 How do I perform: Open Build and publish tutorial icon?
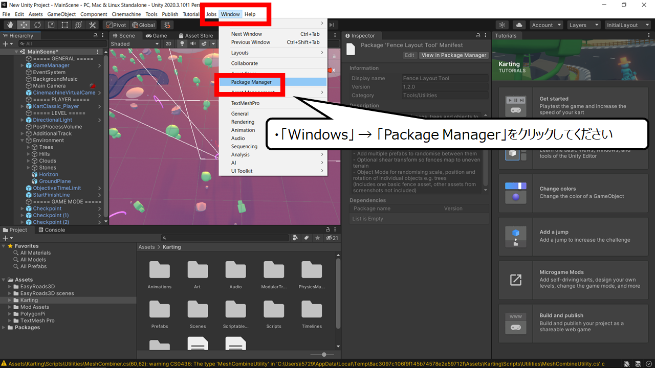coord(516,323)
